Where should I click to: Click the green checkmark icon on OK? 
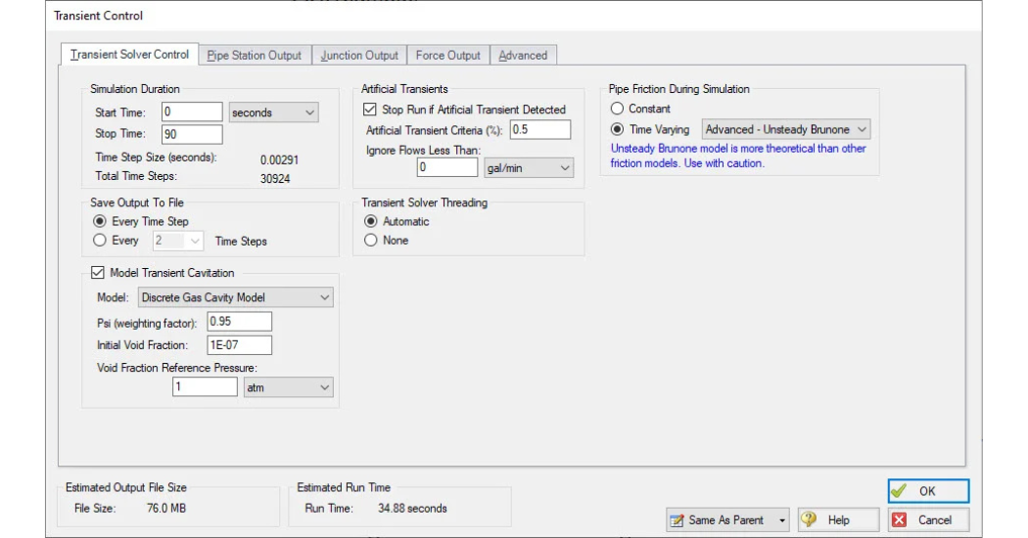(x=899, y=491)
